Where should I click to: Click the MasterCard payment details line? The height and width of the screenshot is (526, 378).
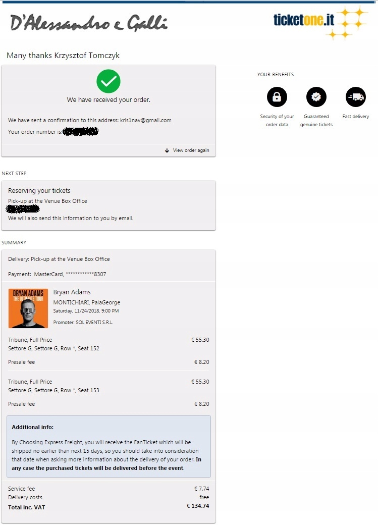coord(57,274)
